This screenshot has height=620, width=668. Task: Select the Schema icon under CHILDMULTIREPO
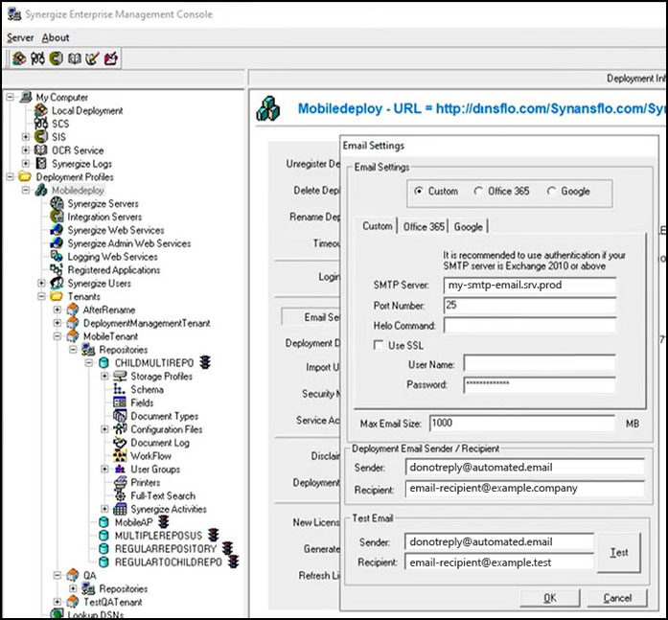(x=120, y=390)
